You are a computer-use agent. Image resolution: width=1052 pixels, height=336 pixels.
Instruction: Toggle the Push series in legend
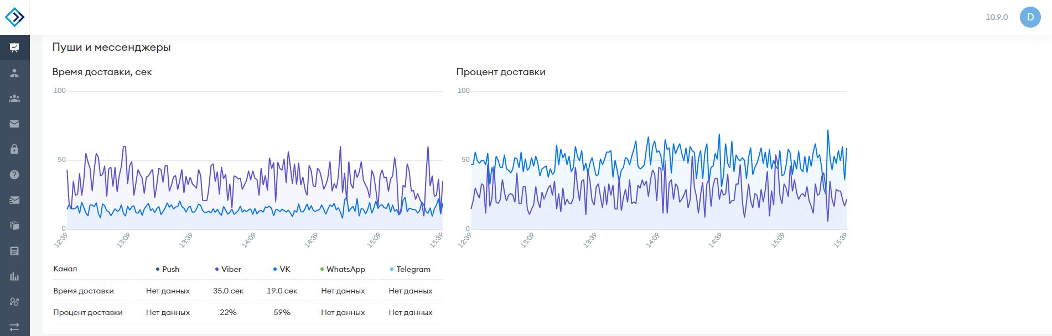(x=168, y=269)
